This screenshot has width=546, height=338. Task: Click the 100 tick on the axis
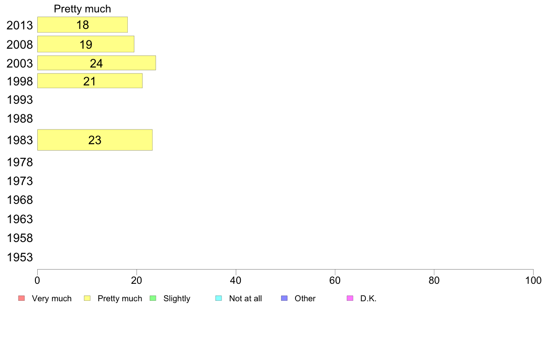533,280
